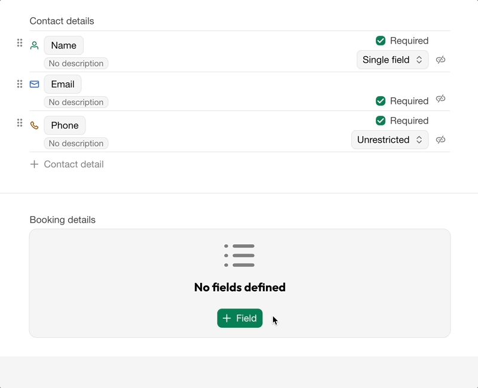
Task: Add a new booking Field
Action: pyautogui.click(x=240, y=318)
